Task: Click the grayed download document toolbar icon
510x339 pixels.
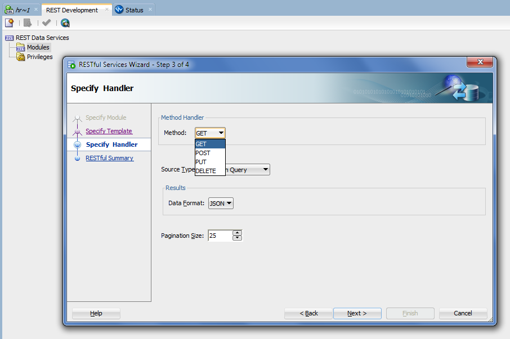Action: click(x=27, y=23)
